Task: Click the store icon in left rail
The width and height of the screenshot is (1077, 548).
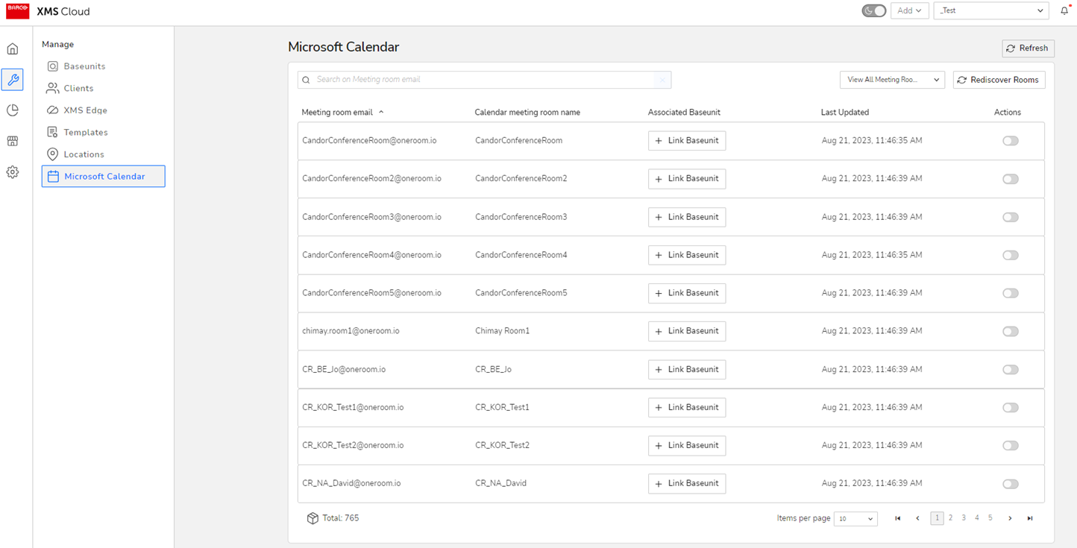Action: click(13, 141)
